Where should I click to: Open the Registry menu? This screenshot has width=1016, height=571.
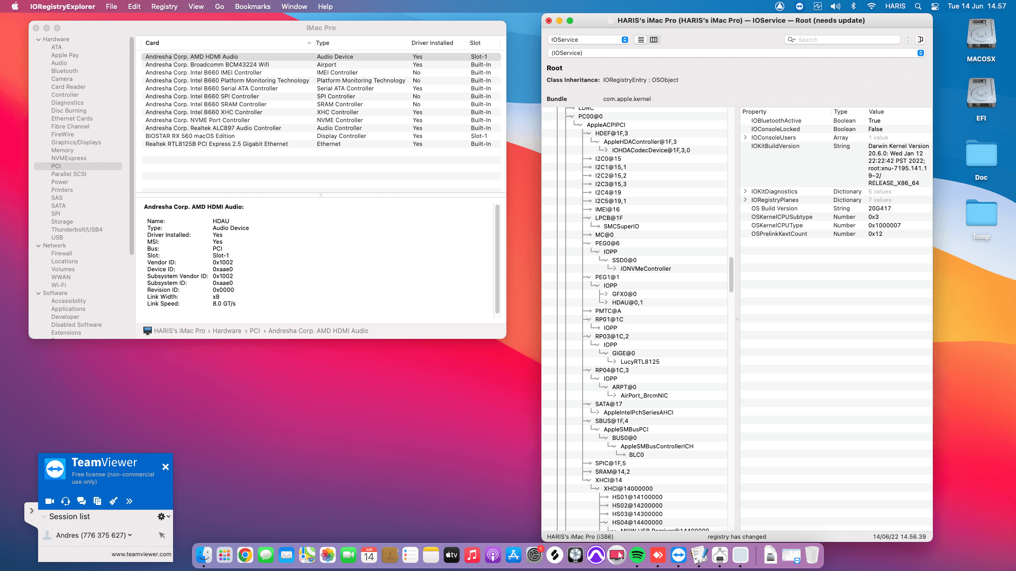pyautogui.click(x=164, y=6)
